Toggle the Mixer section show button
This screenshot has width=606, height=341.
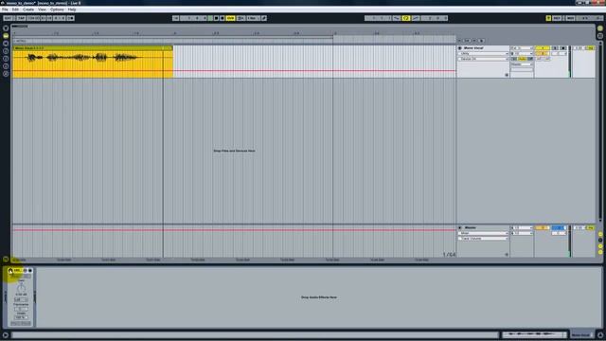tap(600, 246)
